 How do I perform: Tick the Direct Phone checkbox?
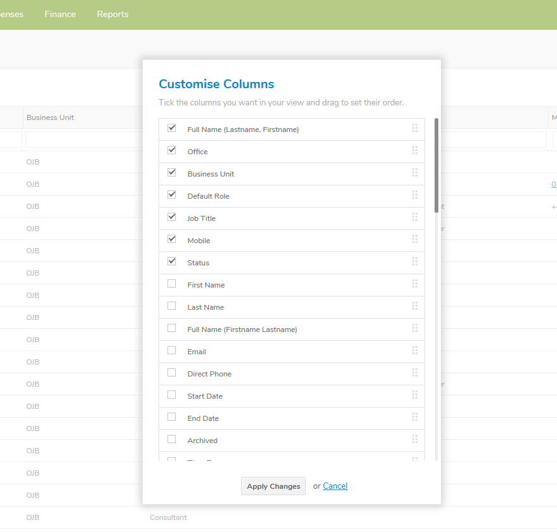(171, 373)
